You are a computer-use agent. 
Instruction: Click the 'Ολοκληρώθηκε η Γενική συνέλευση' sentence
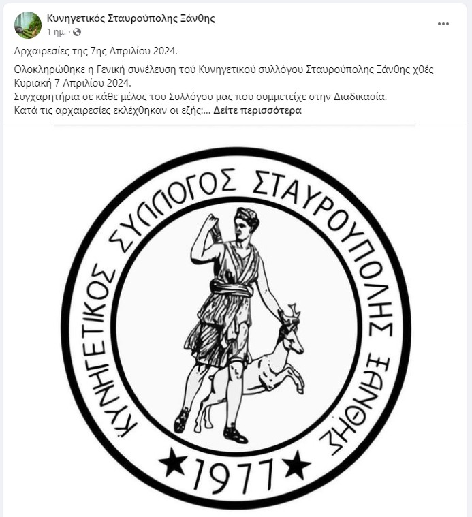coord(223,76)
